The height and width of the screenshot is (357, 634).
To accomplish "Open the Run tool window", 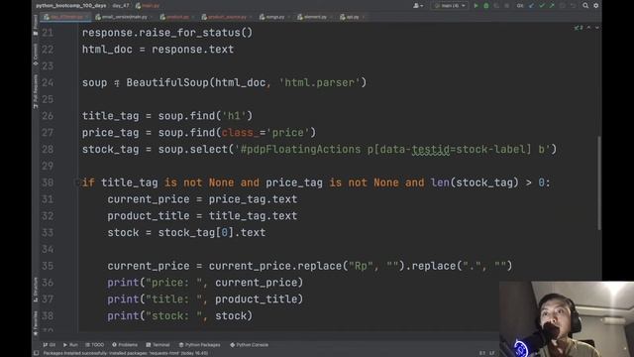I will [70, 345].
